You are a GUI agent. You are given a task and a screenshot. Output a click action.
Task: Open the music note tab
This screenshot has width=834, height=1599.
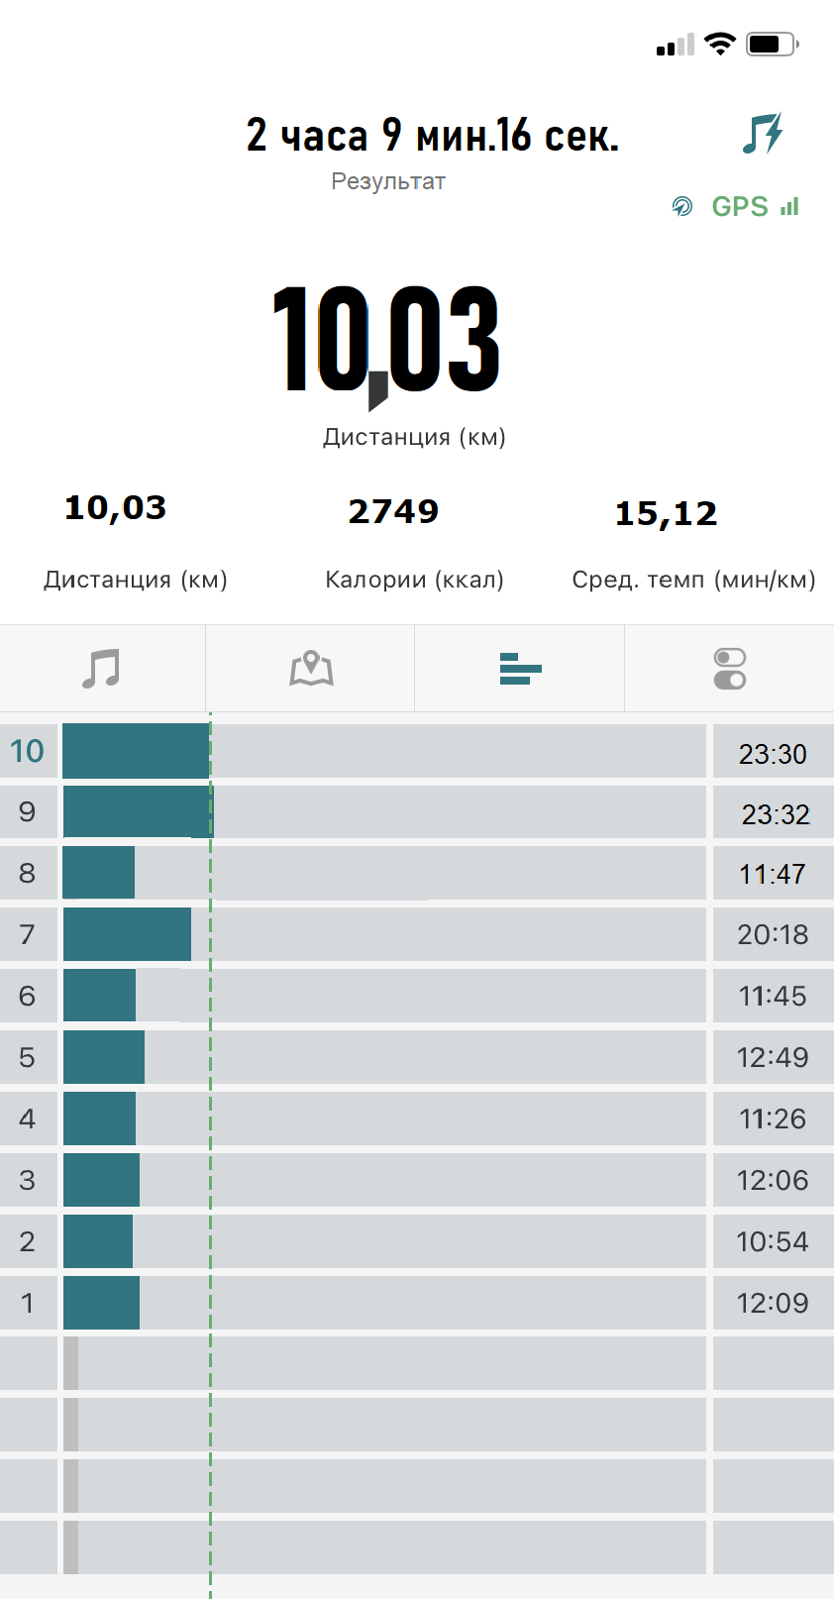(101, 669)
